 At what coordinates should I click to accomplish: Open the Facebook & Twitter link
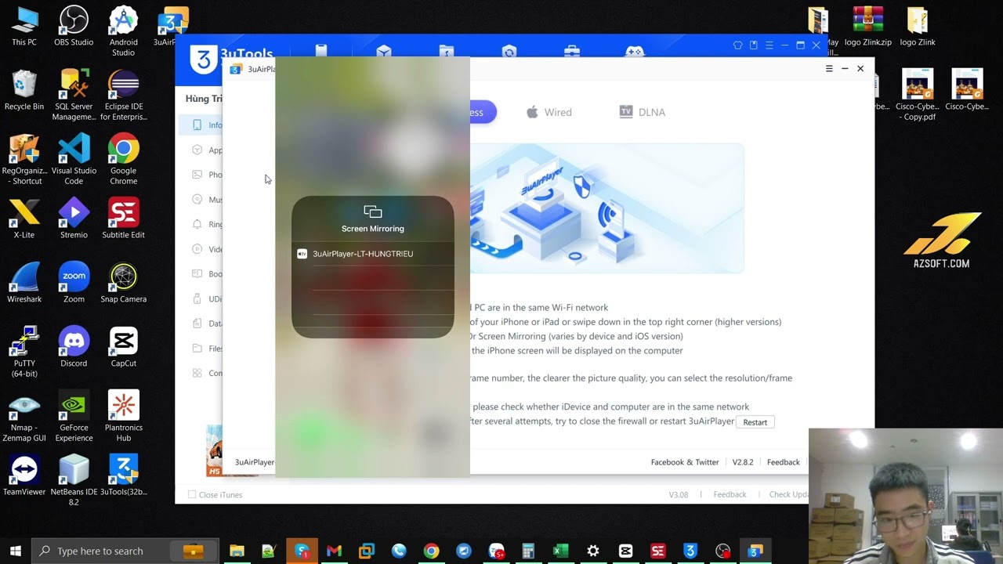[x=685, y=462]
